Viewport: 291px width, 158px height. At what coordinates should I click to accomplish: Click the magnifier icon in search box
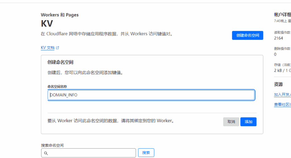click(46, 153)
